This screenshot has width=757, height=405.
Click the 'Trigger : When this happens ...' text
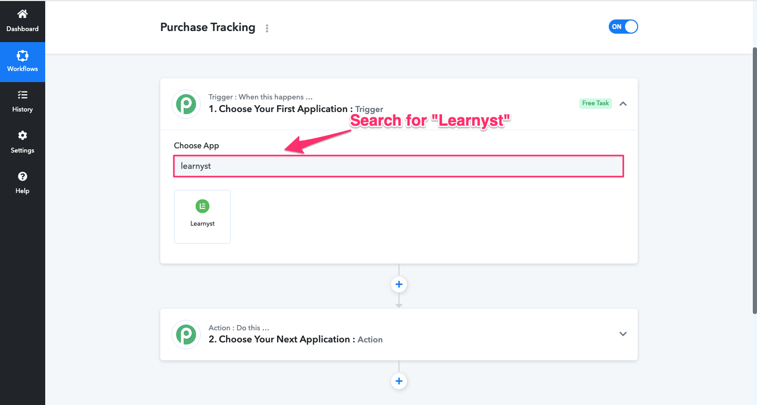point(261,97)
